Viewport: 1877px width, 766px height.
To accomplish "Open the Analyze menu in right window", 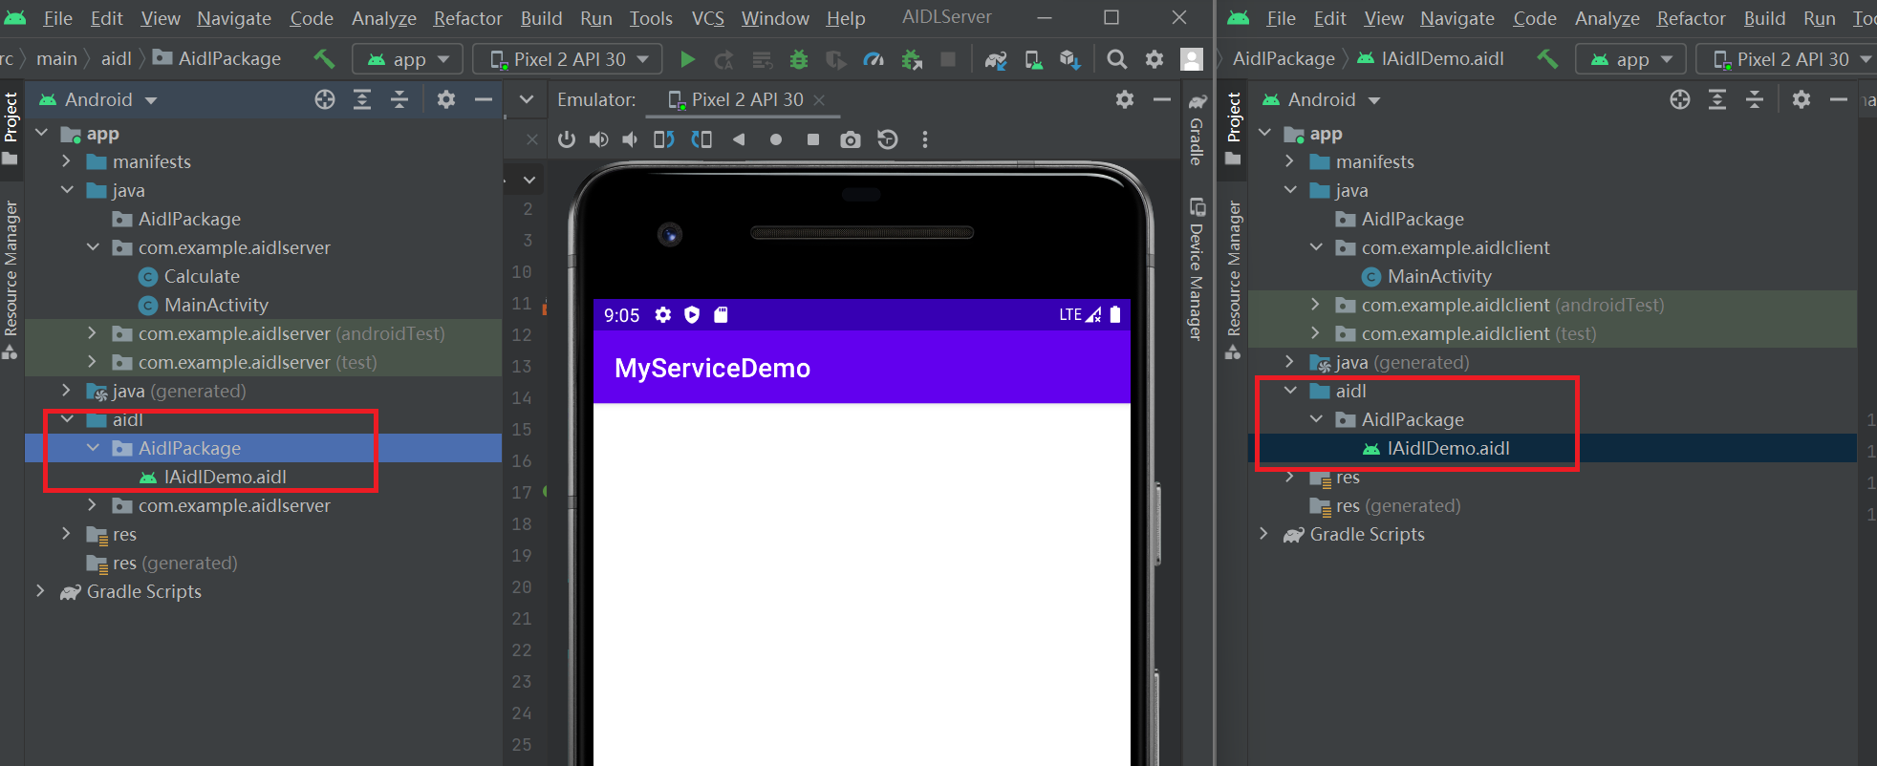I will [1607, 18].
